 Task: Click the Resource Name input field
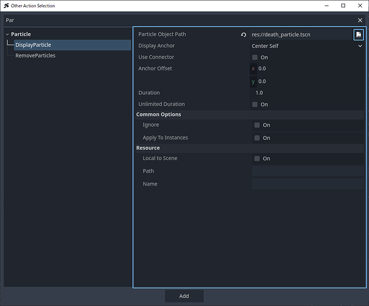306,184
